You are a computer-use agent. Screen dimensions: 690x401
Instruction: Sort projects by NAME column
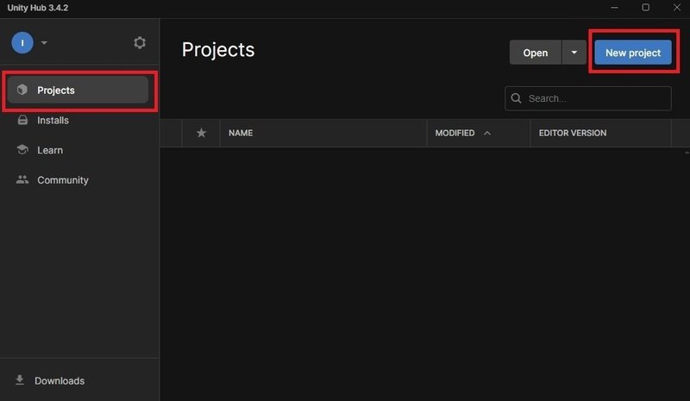point(241,133)
